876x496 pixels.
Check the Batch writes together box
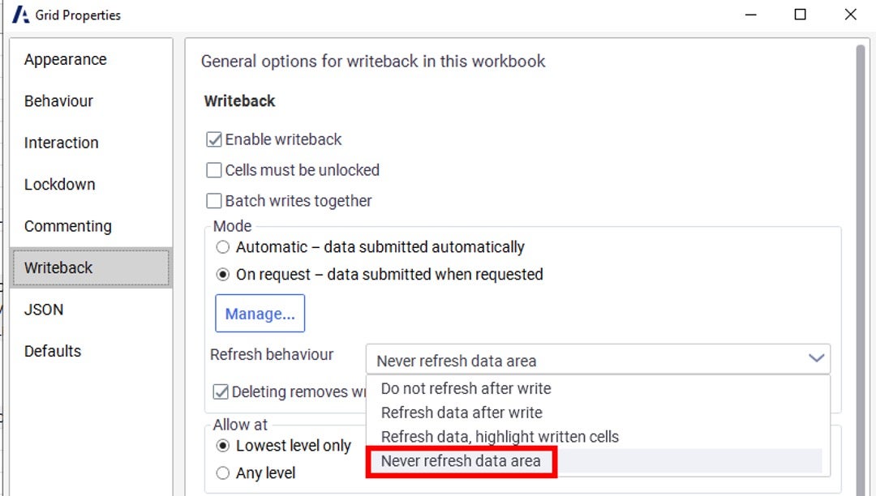pos(214,201)
